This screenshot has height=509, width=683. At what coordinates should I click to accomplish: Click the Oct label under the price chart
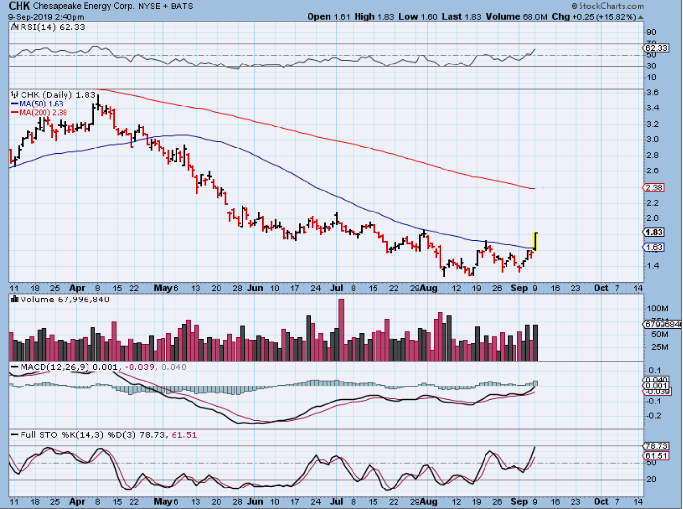[x=601, y=288]
